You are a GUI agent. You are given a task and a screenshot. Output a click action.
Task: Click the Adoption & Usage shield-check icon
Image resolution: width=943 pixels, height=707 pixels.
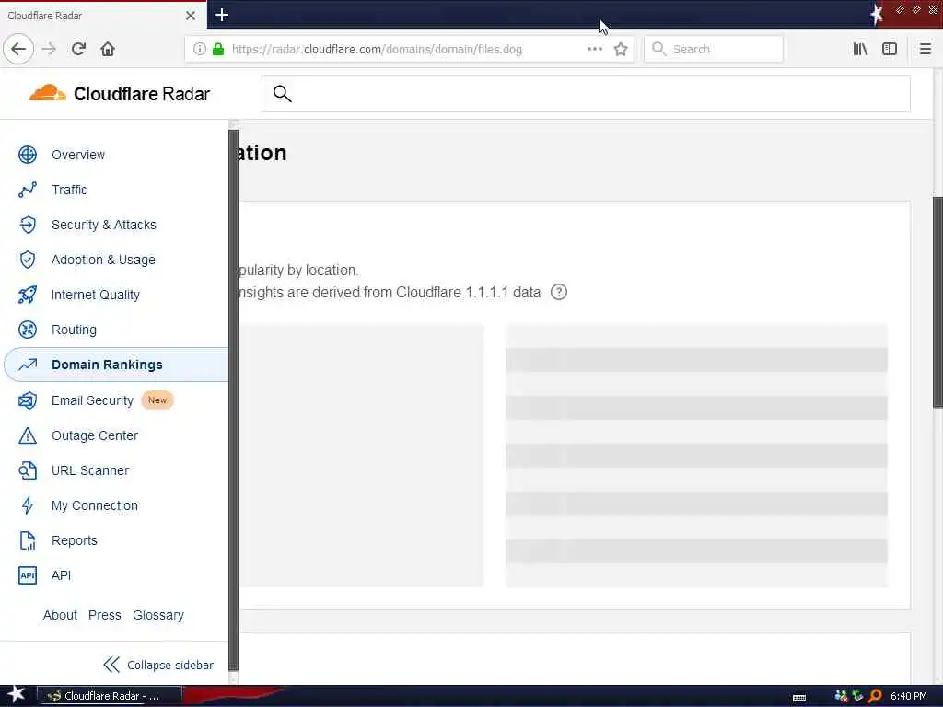tap(28, 260)
